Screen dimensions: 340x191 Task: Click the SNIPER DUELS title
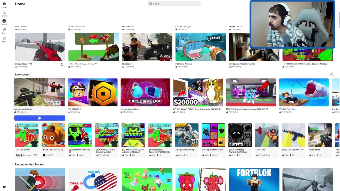click(x=235, y=27)
